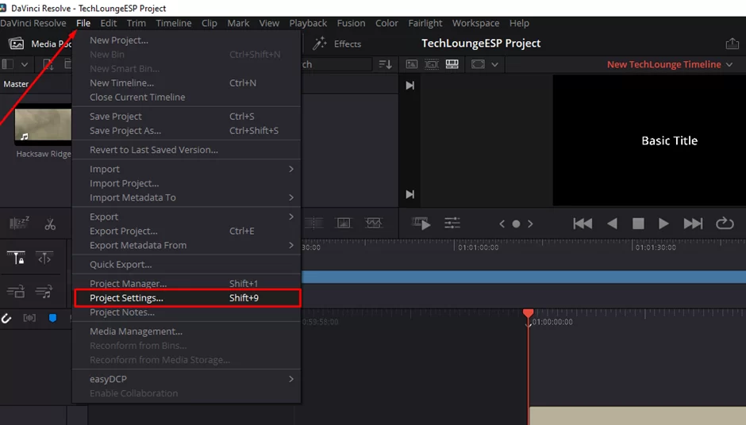The image size is (746, 425).
Task: Open bin list layout dropdown arrow
Action: pyautogui.click(x=25, y=65)
